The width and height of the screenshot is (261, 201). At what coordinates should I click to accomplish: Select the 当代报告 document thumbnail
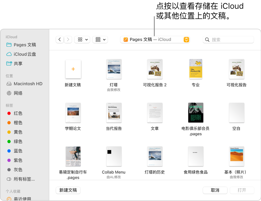[x=114, y=113]
